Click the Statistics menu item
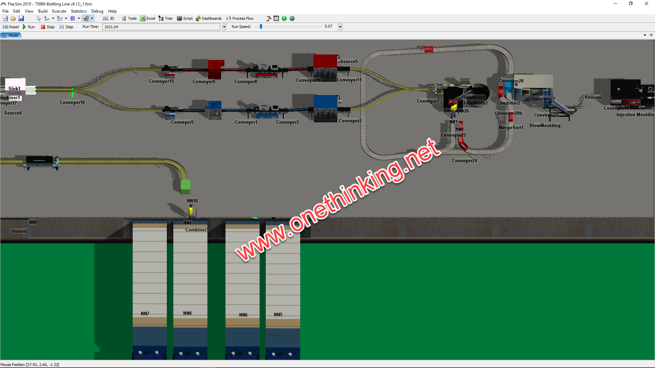 coord(78,11)
